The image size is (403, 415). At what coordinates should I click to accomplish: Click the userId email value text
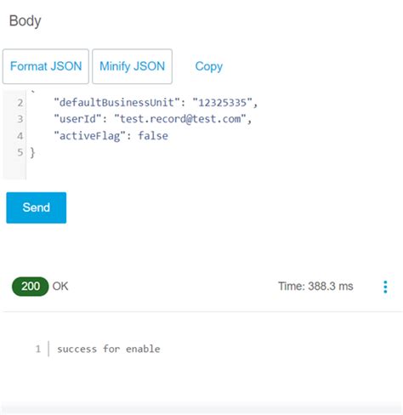[x=180, y=119]
